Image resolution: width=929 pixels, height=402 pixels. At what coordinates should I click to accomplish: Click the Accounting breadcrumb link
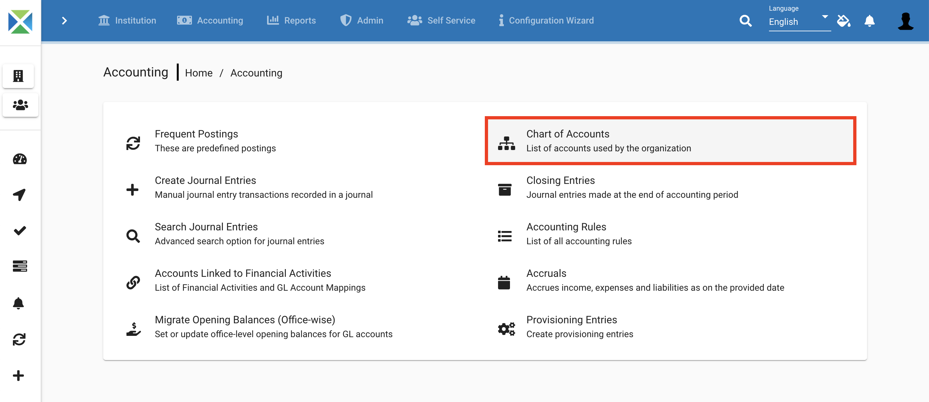[x=256, y=73]
